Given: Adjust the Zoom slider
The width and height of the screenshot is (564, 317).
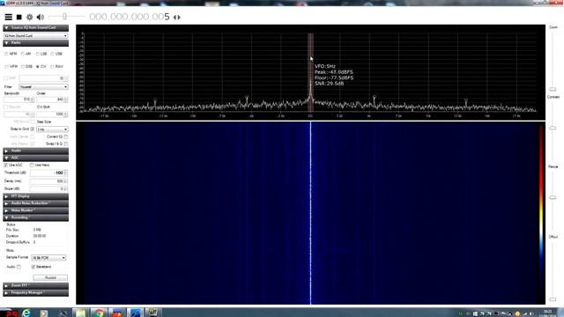Looking at the screenshot, I should (x=553, y=89).
